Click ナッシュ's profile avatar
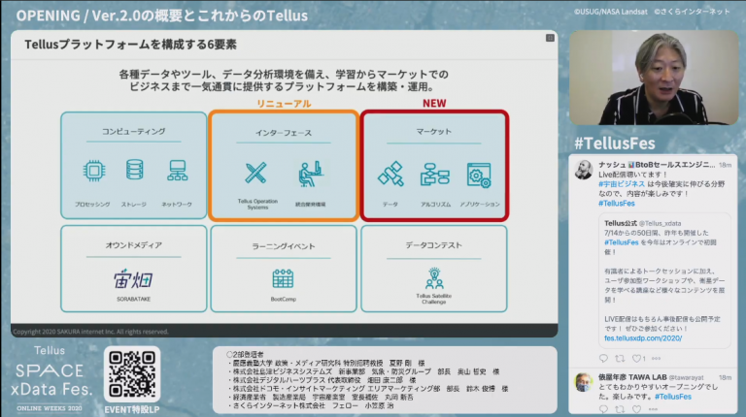Screen dimensions: 746x417 (x=584, y=170)
